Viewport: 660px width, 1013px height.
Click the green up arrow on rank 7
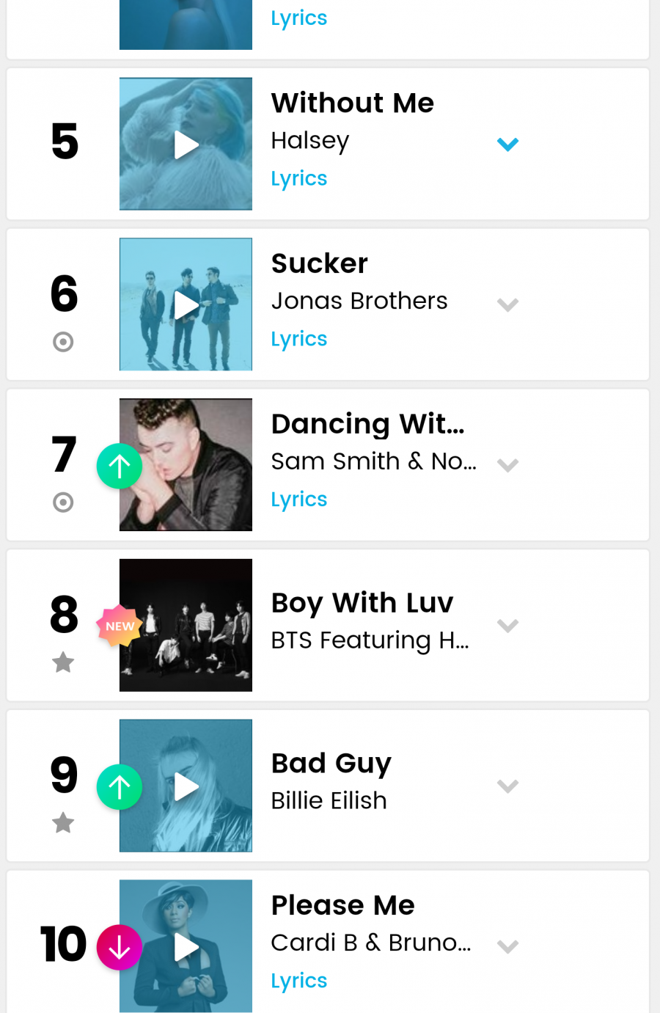[x=120, y=466]
